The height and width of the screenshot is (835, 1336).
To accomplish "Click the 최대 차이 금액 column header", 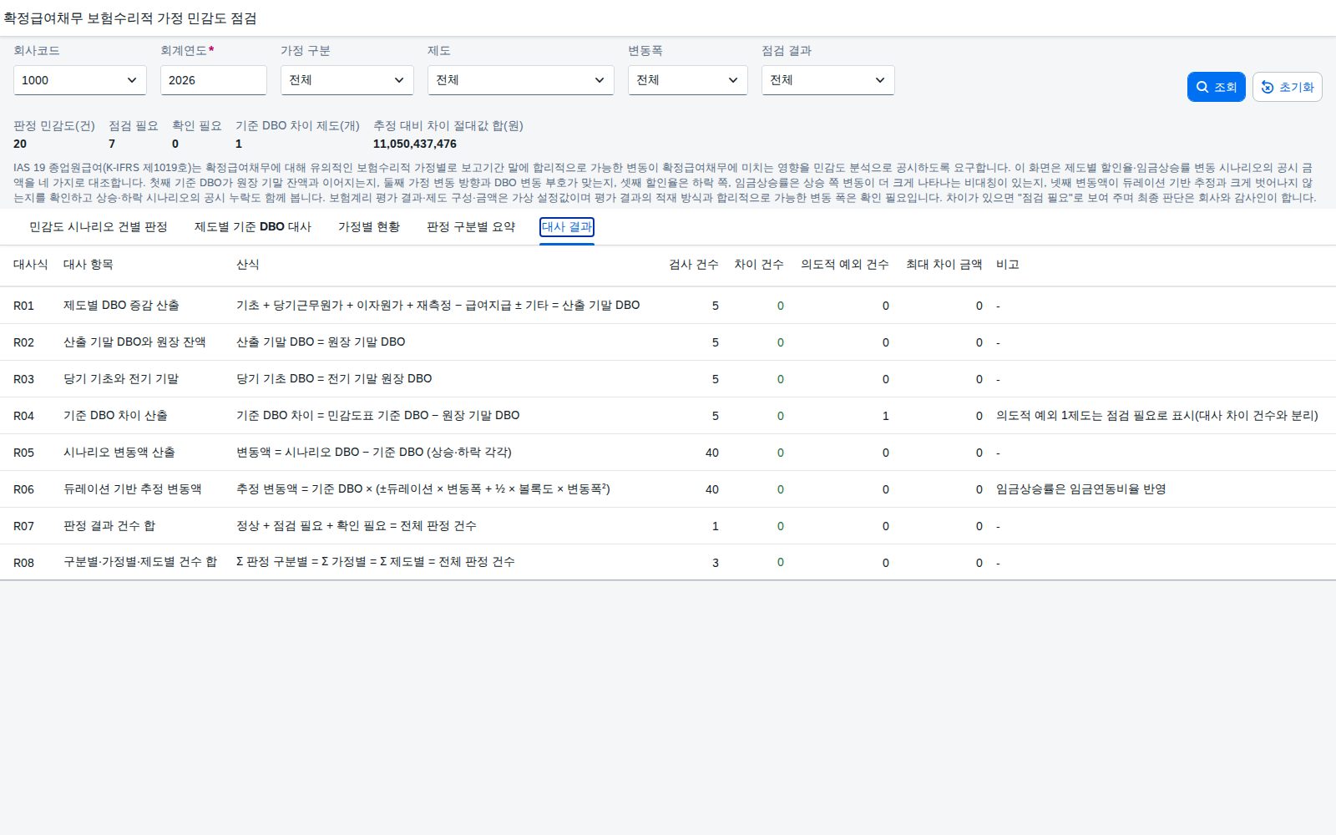I will pyautogui.click(x=944, y=265).
